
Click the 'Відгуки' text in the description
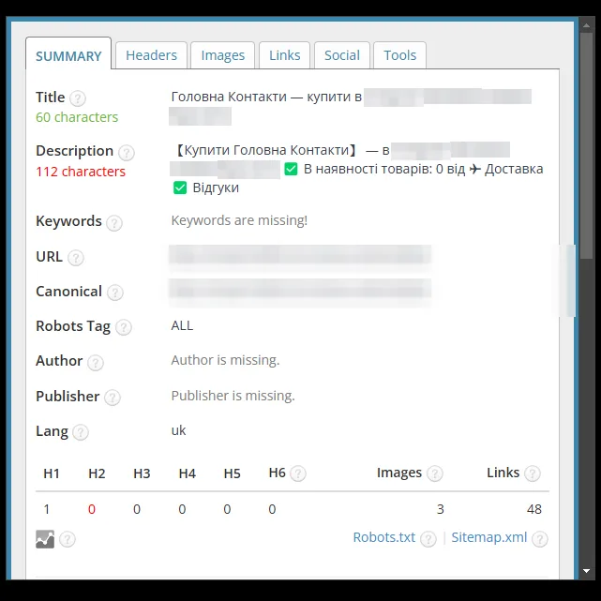point(216,188)
